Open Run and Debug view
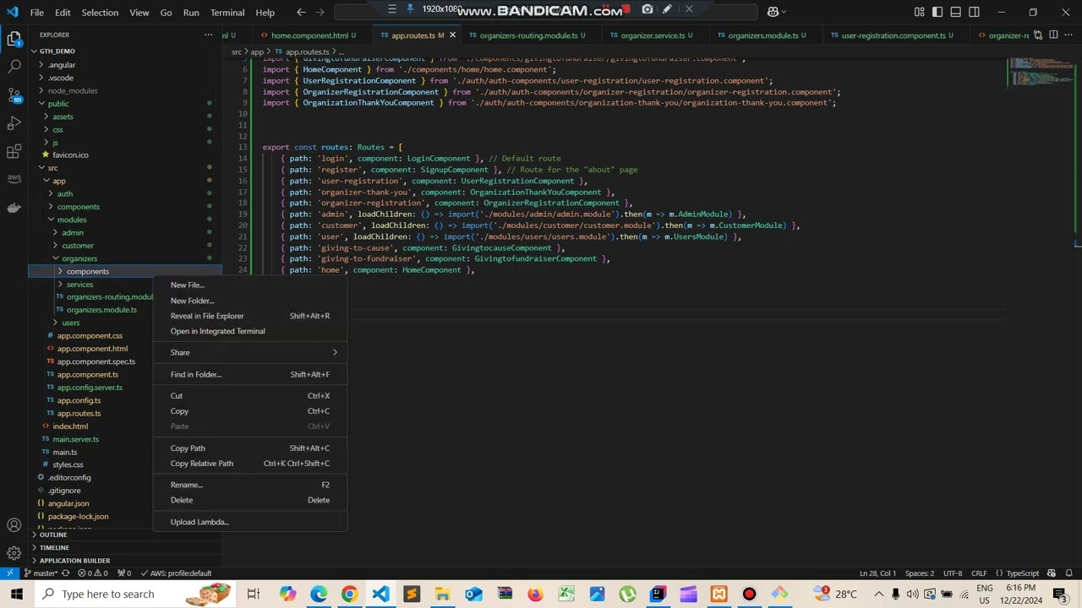The height and width of the screenshot is (608, 1082). point(14,123)
